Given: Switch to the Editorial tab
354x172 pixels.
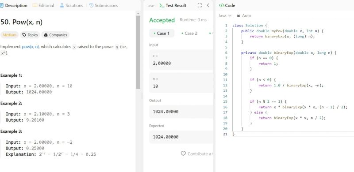Looking at the screenshot, I should [x=43, y=5].
